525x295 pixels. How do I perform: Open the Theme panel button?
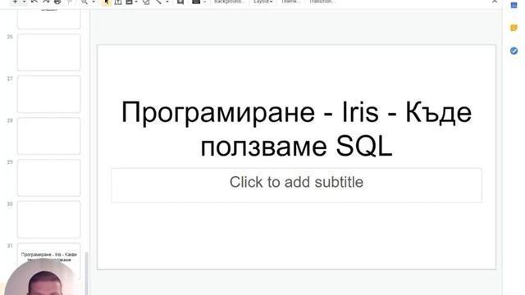tap(290, 2)
